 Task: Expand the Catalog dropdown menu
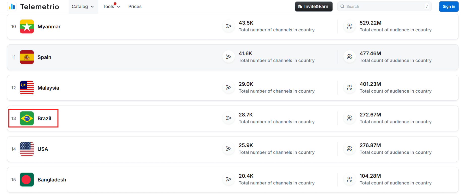[x=83, y=7]
